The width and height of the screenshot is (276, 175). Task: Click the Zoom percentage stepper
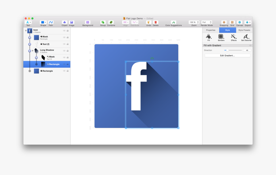click(x=198, y=22)
